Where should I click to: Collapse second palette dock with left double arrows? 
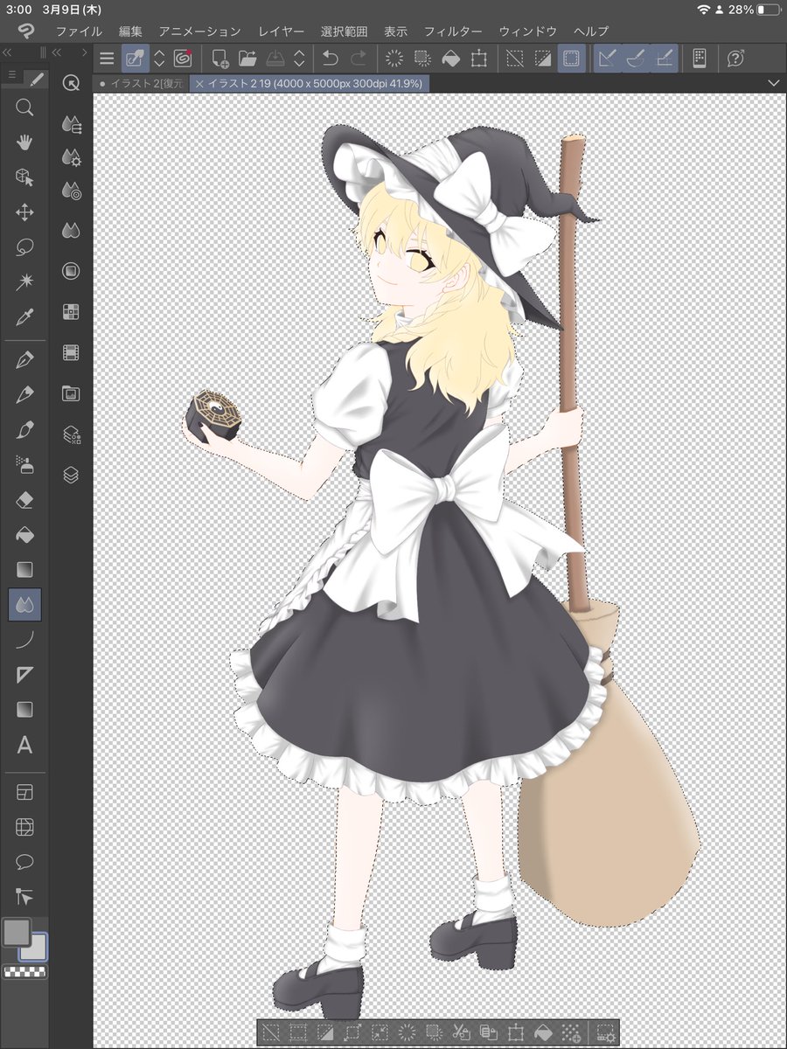click(x=58, y=52)
